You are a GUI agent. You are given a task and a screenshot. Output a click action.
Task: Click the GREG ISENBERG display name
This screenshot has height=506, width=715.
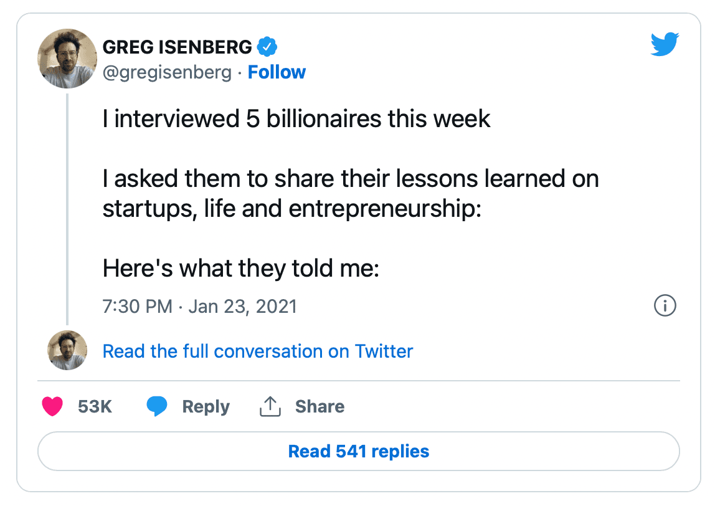(178, 47)
